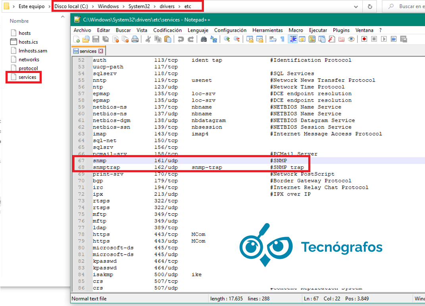Screen dimensions: 425x306
Task: Click the Print icon in Notepad++ toolbar
Action: [135, 39]
